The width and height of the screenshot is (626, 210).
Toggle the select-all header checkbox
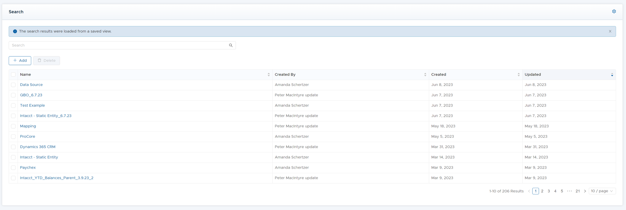coord(13,75)
